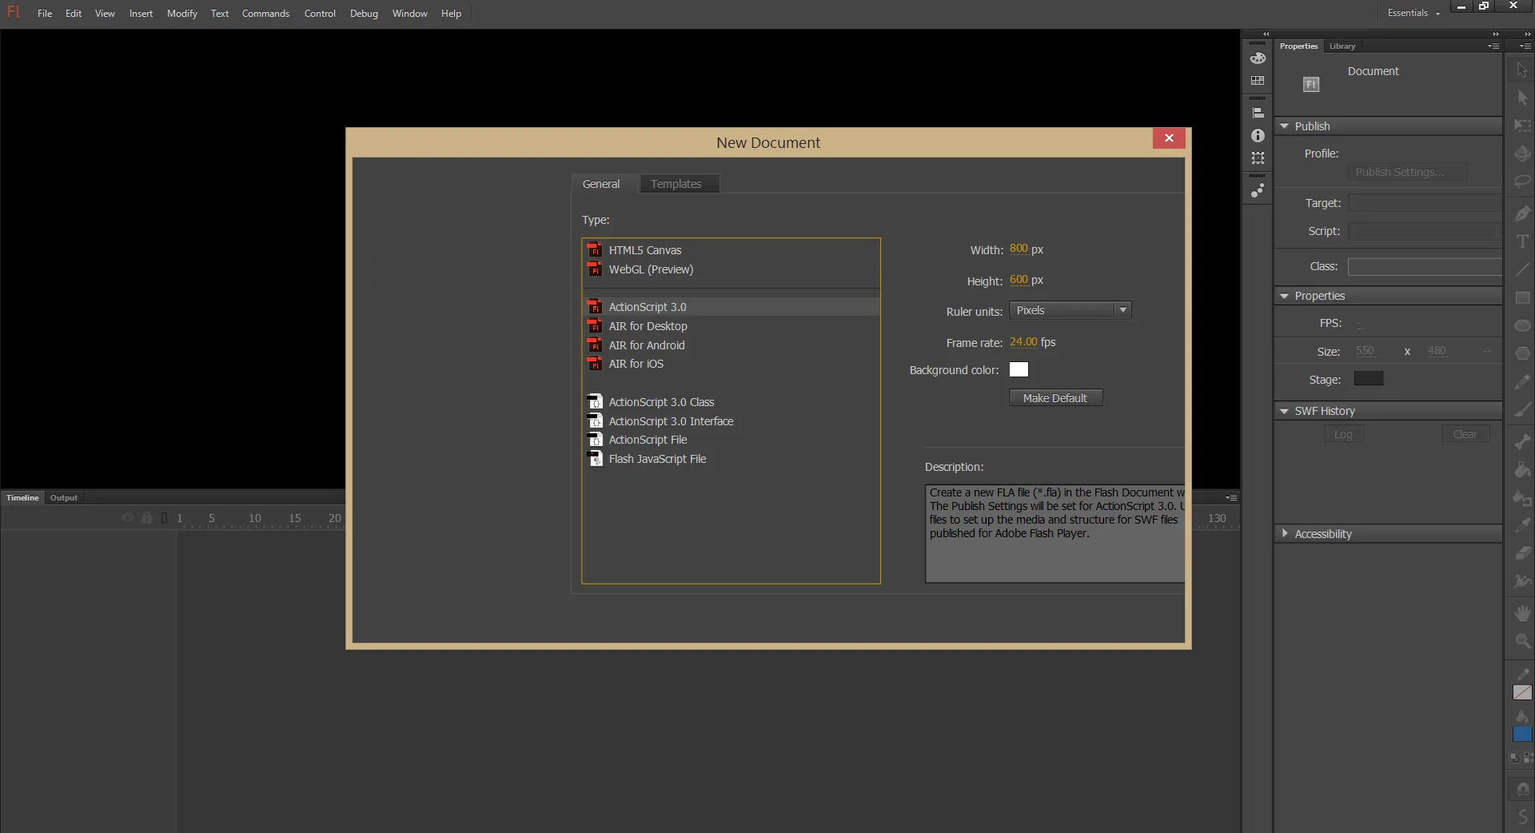Close the New Document dialog
The image size is (1535, 833).
tap(1169, 138)
